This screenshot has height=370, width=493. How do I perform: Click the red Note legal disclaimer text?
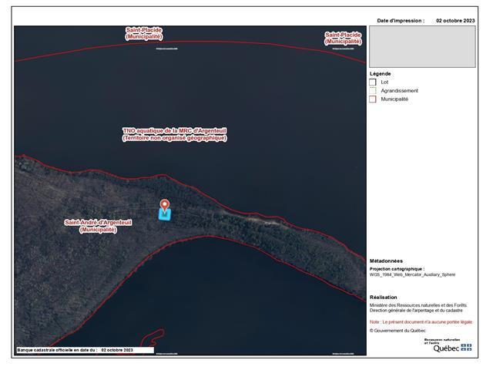(421, 321)
